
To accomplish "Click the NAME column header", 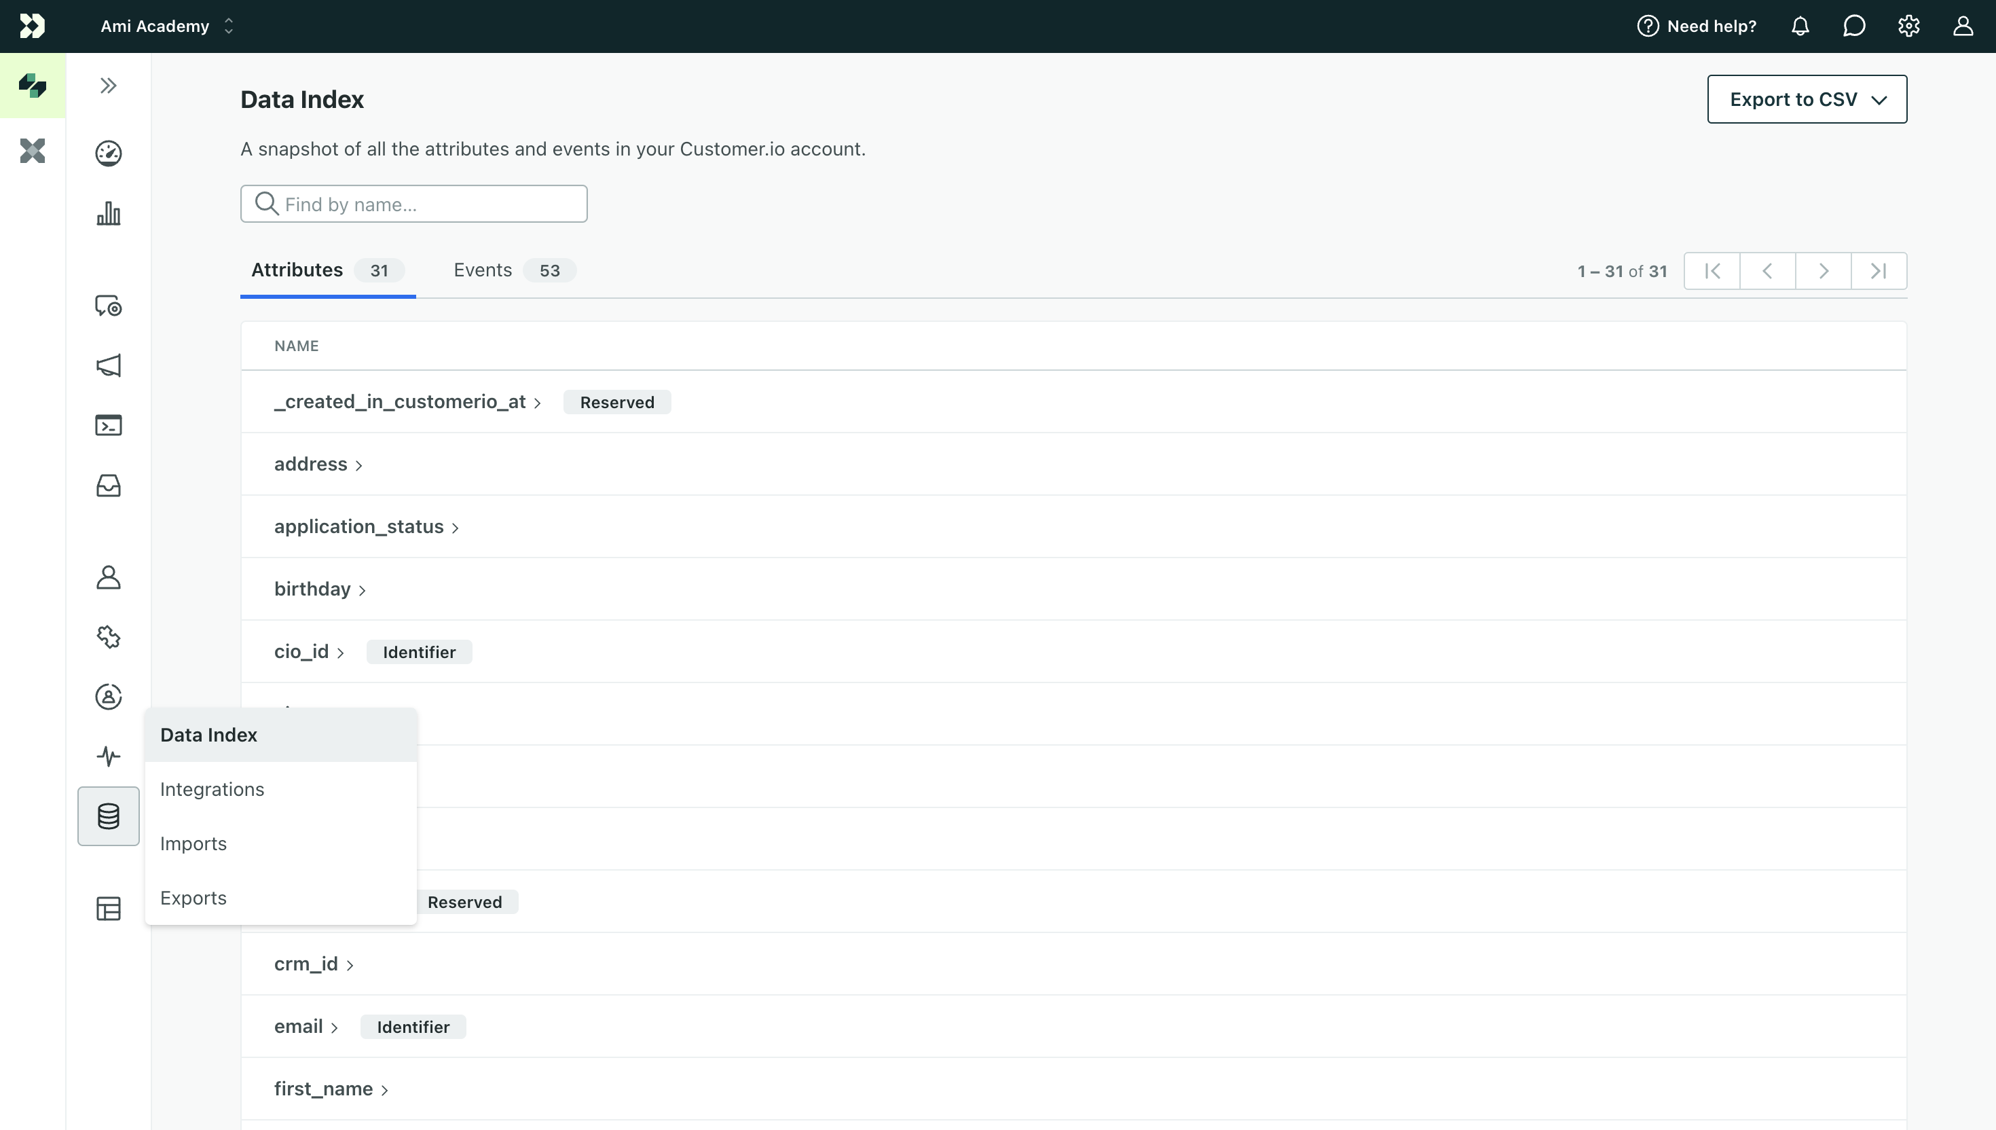I will (296, 346).
